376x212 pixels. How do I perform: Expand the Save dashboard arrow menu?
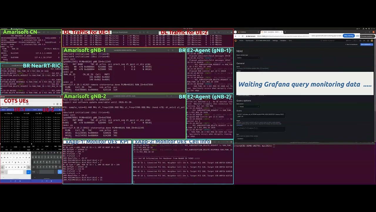point(372,44)
